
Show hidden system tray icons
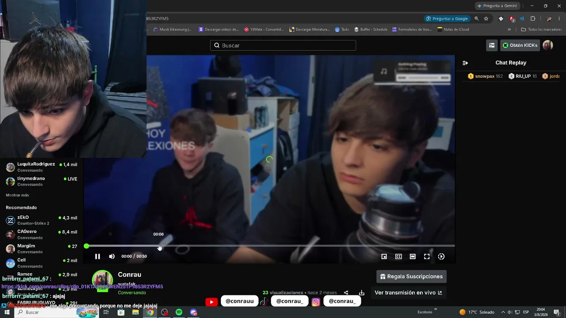(503, 312)
